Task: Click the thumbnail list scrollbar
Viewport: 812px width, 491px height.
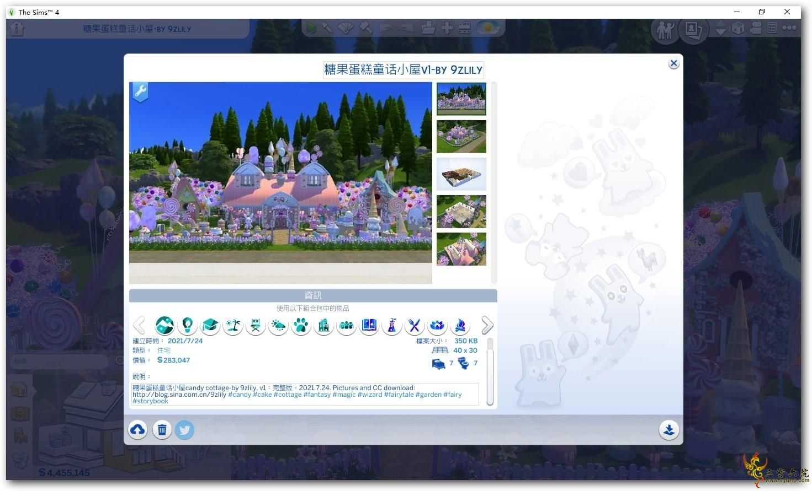Action: point(494,183)
